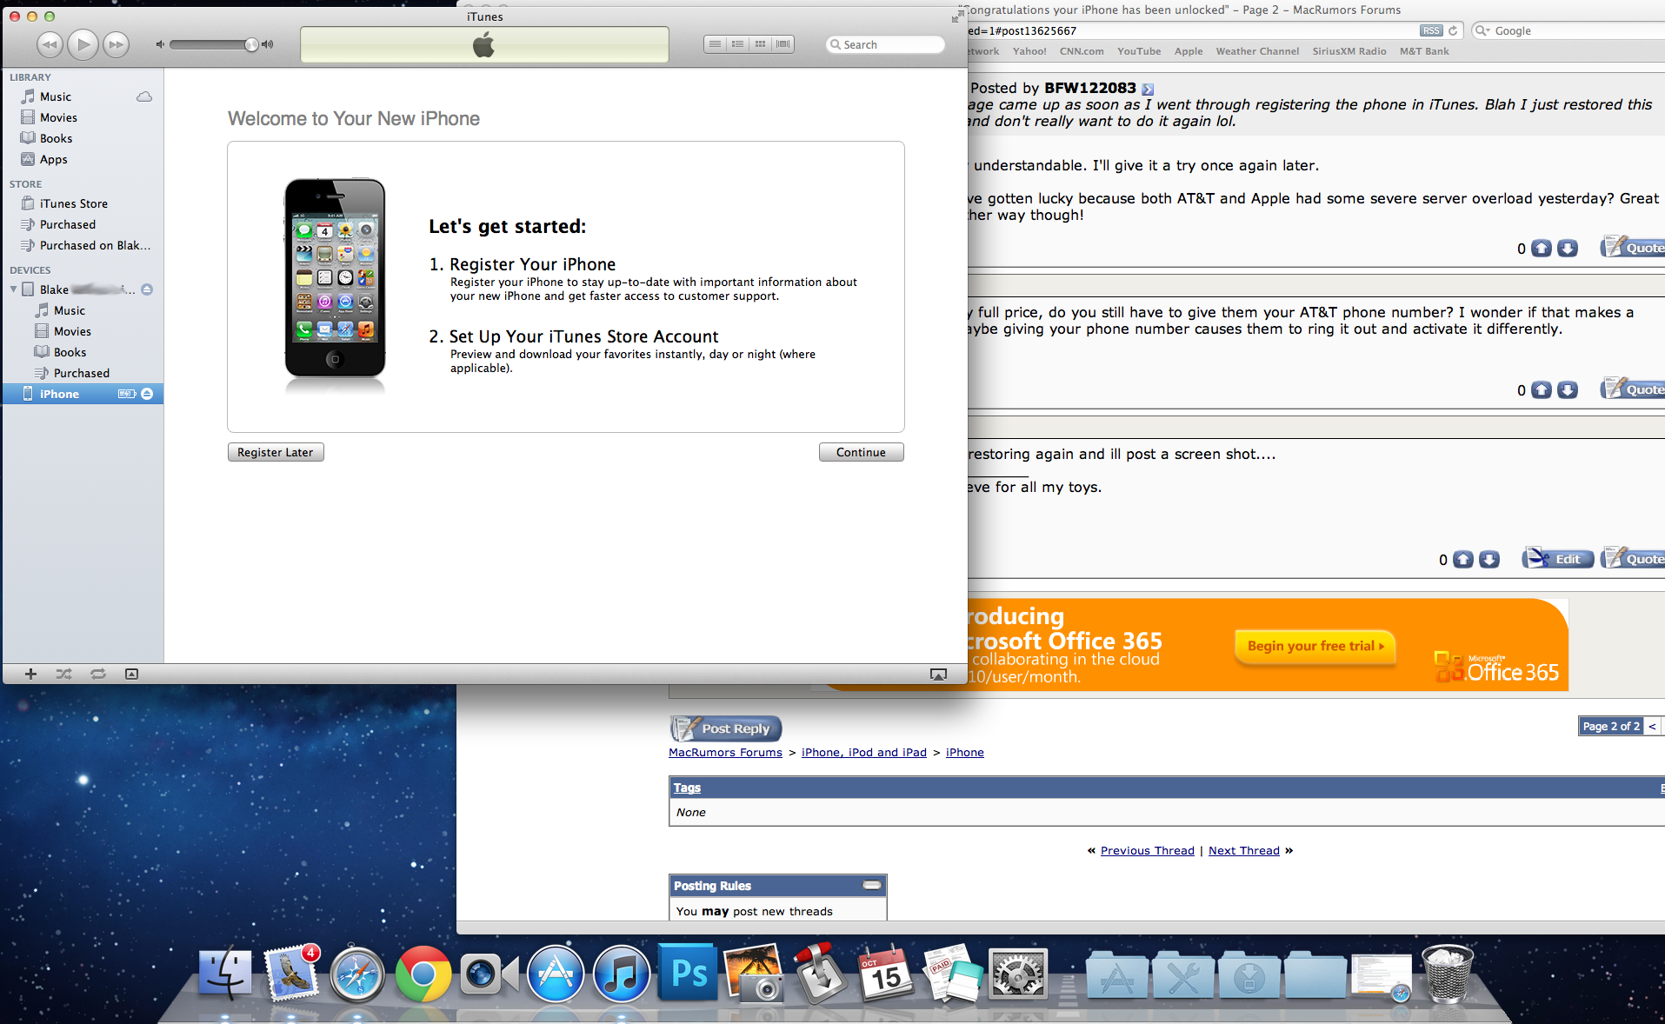
Task: Switch to Cover Flow view
Action: [783, 44]
